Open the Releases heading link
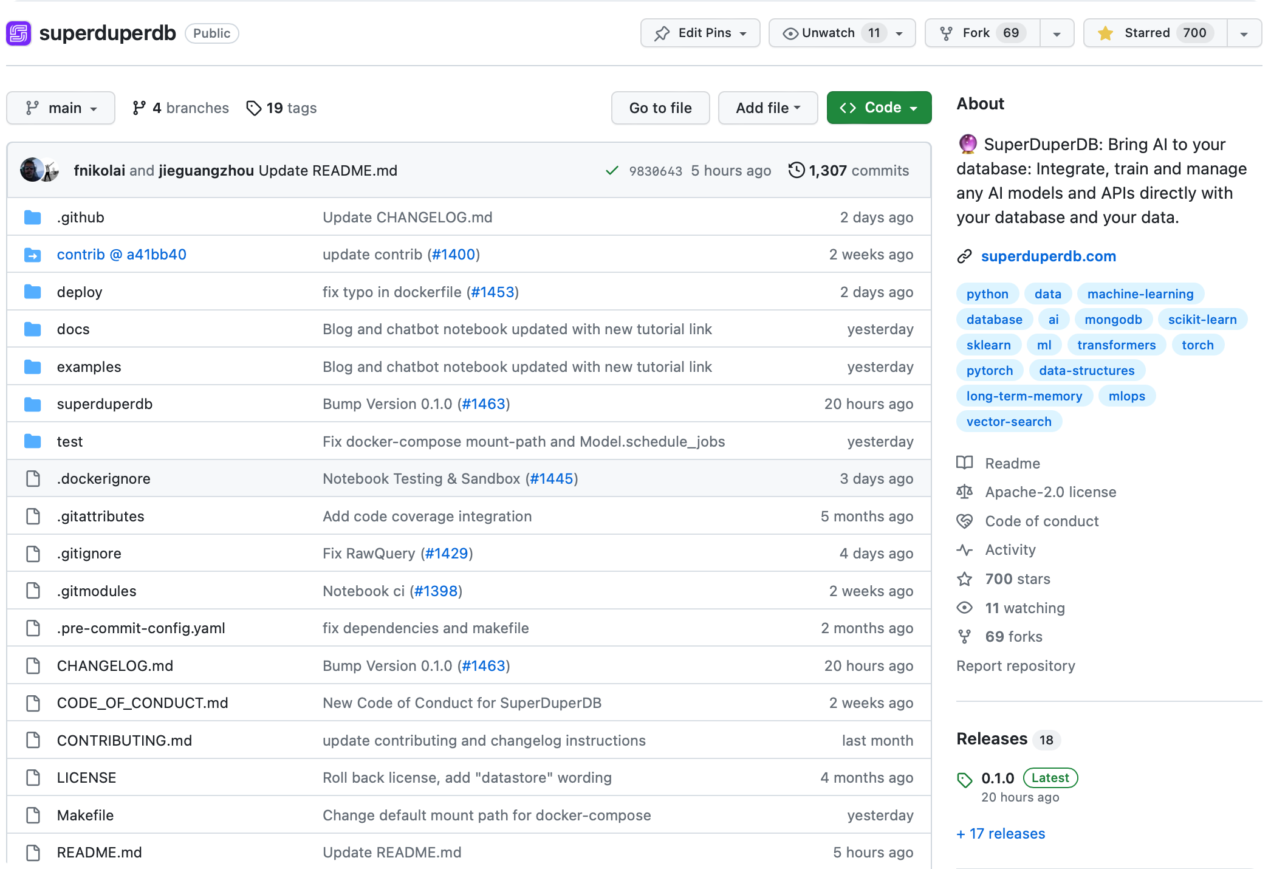This screenshot has height=869, width=1271. (x=992, y=739)
